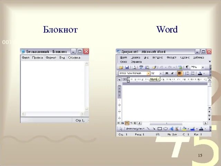This screenshot has height=166, width=221.
Task: Click the Fill Color paint bucket
Action: coord(184,129)
